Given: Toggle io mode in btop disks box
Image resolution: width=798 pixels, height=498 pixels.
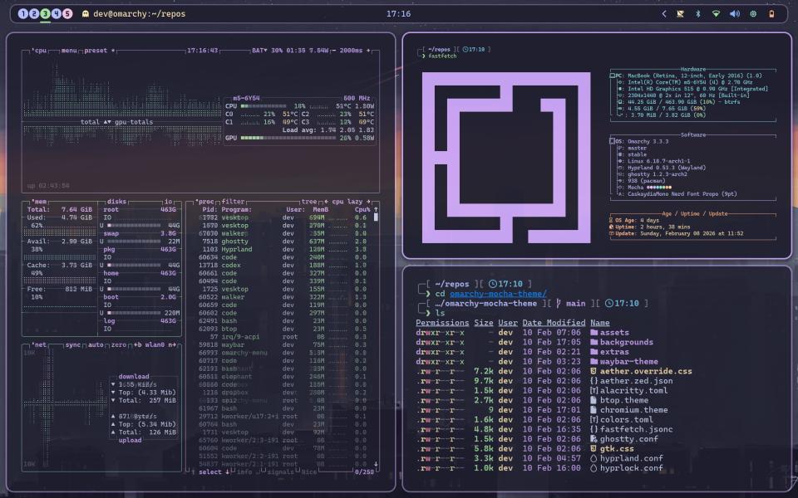Looking at the screenshot, I should [x=168, y=202].
